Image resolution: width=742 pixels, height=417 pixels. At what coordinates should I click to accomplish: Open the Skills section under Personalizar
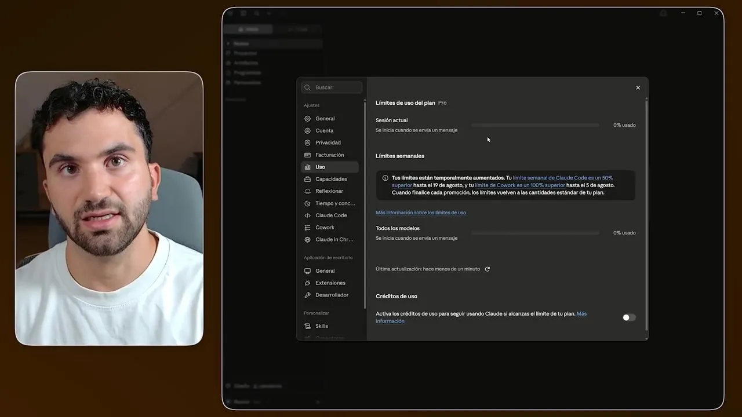(330, 326)
